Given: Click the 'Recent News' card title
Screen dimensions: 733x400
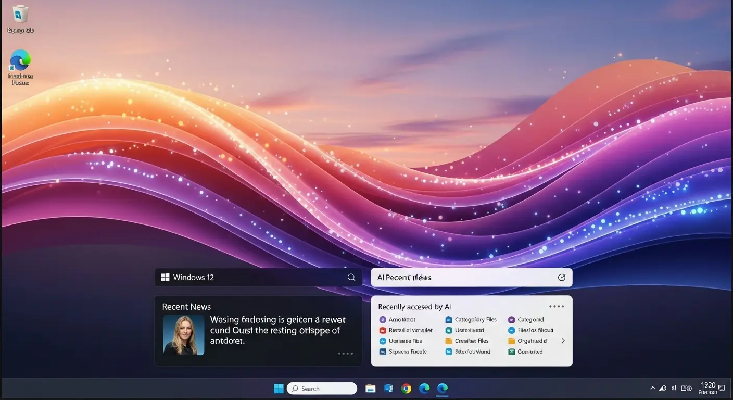Looking at the screenshot, I should (x=186, y=307).
